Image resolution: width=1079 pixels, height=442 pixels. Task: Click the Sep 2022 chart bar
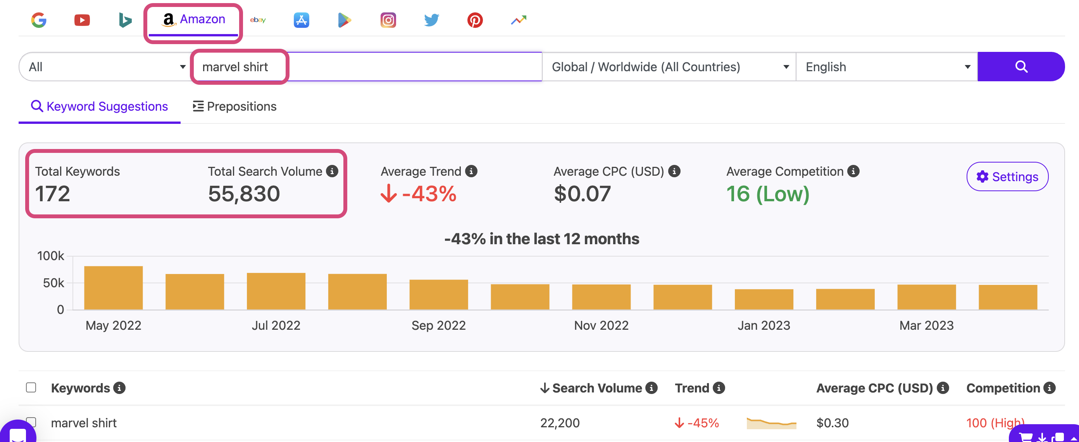click(x=438, y=295)
